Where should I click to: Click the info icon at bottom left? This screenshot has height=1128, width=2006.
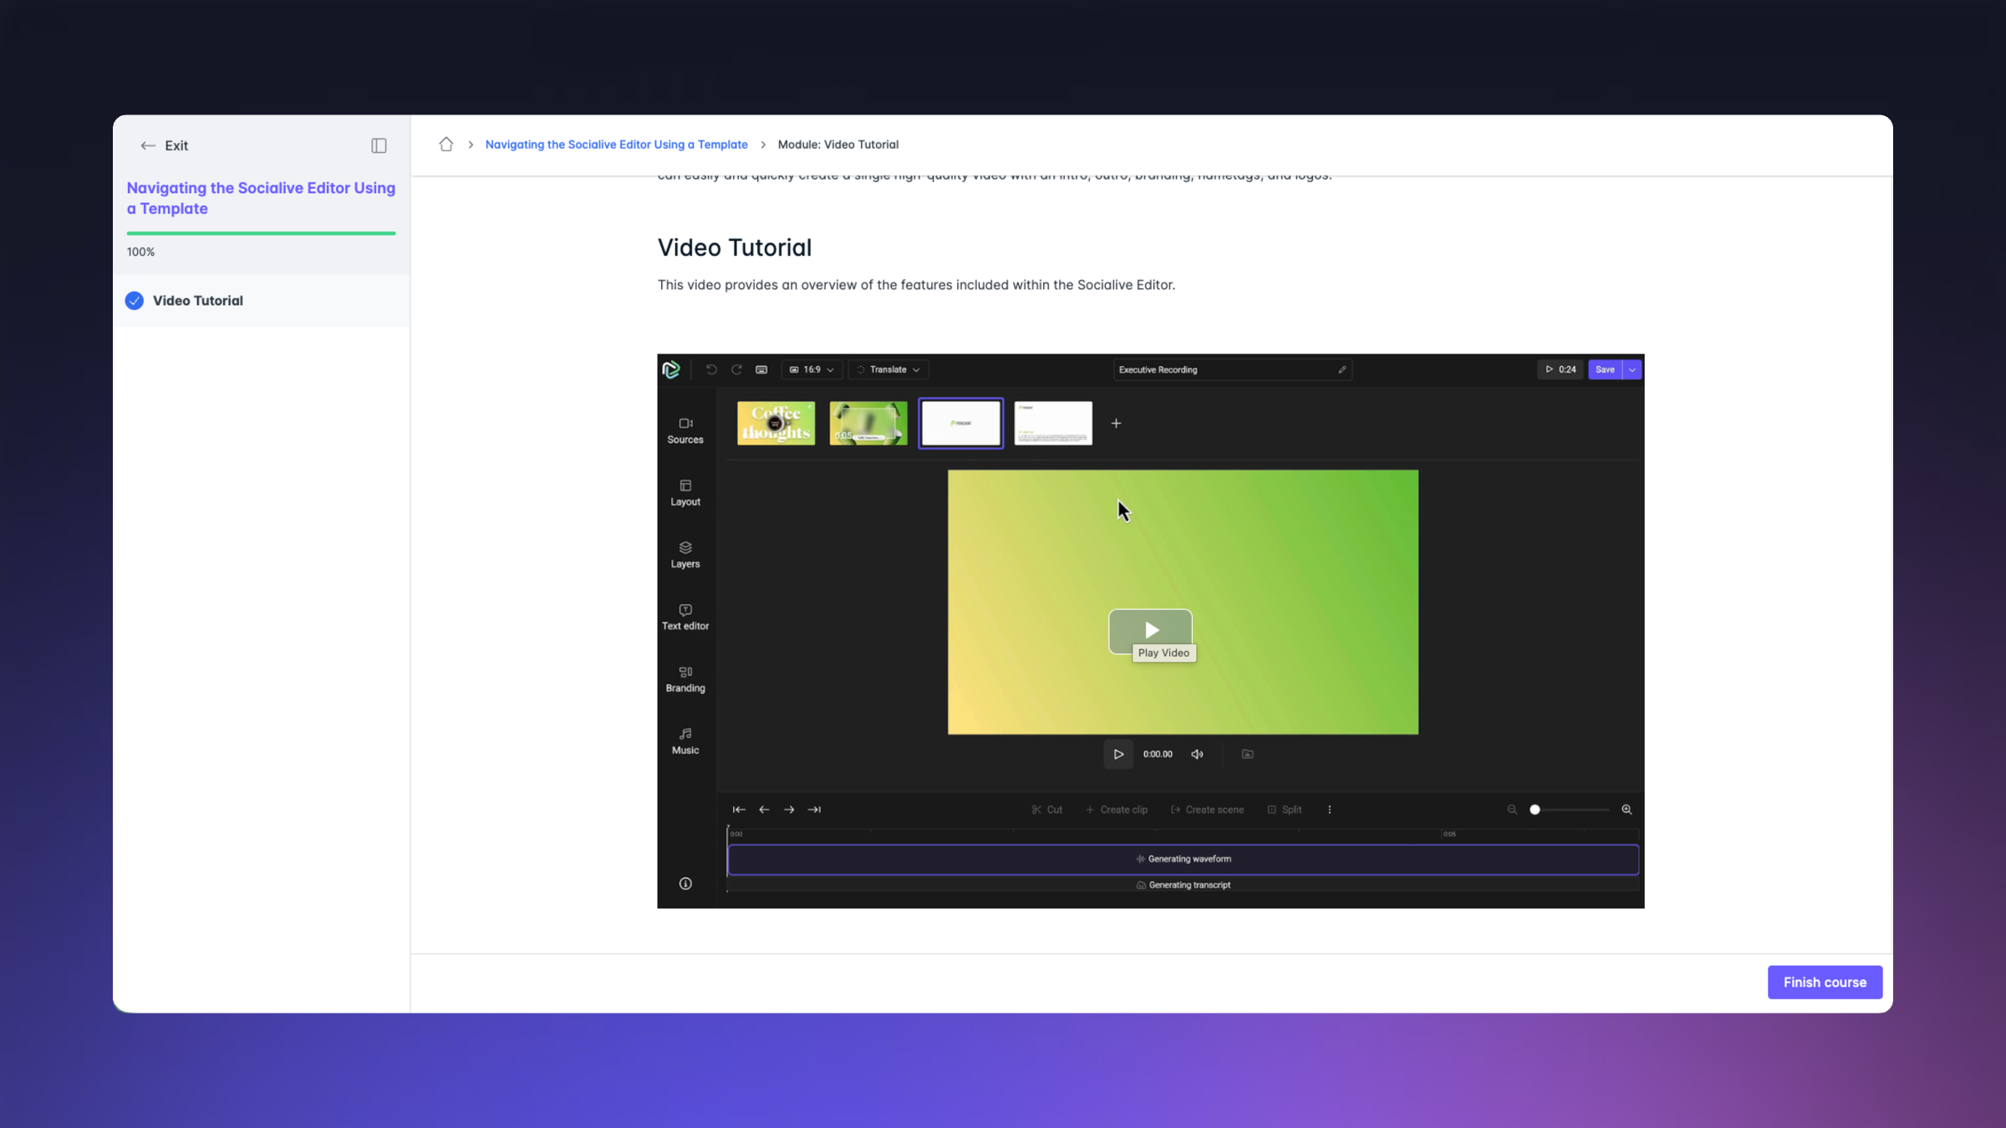click(x=685, y=883)
